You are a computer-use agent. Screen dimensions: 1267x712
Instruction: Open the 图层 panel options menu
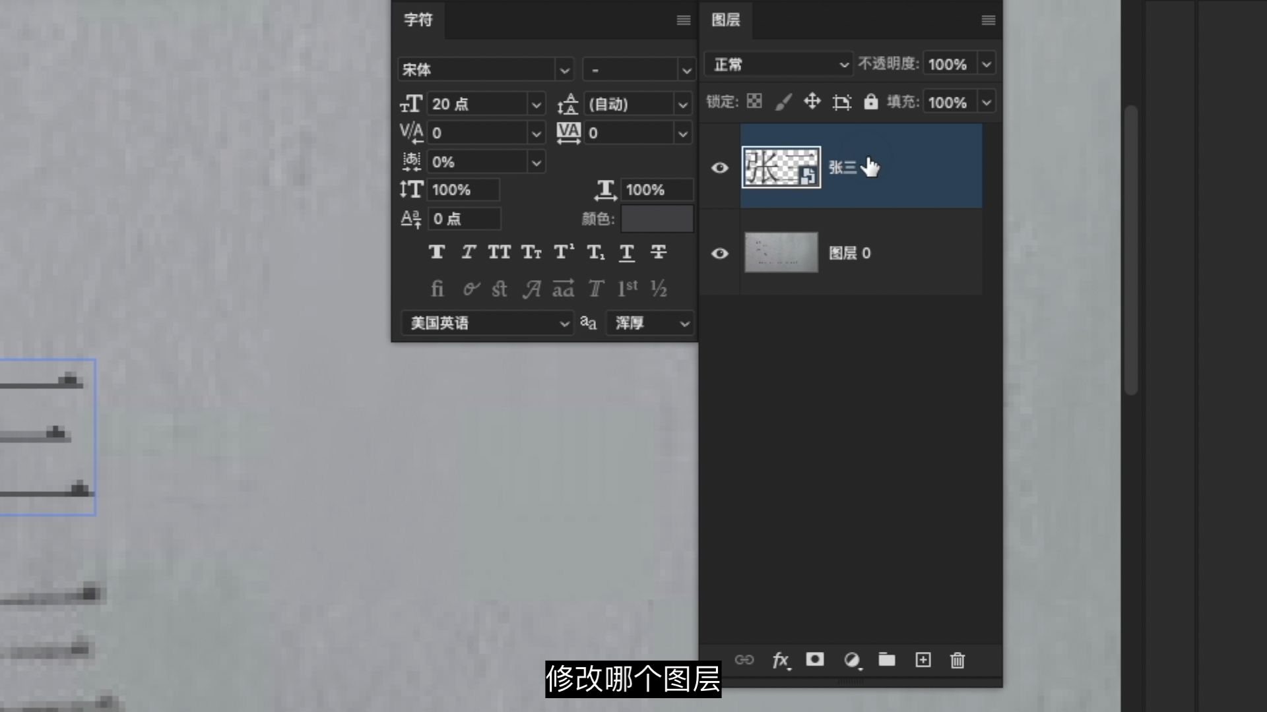click(988, 20)
